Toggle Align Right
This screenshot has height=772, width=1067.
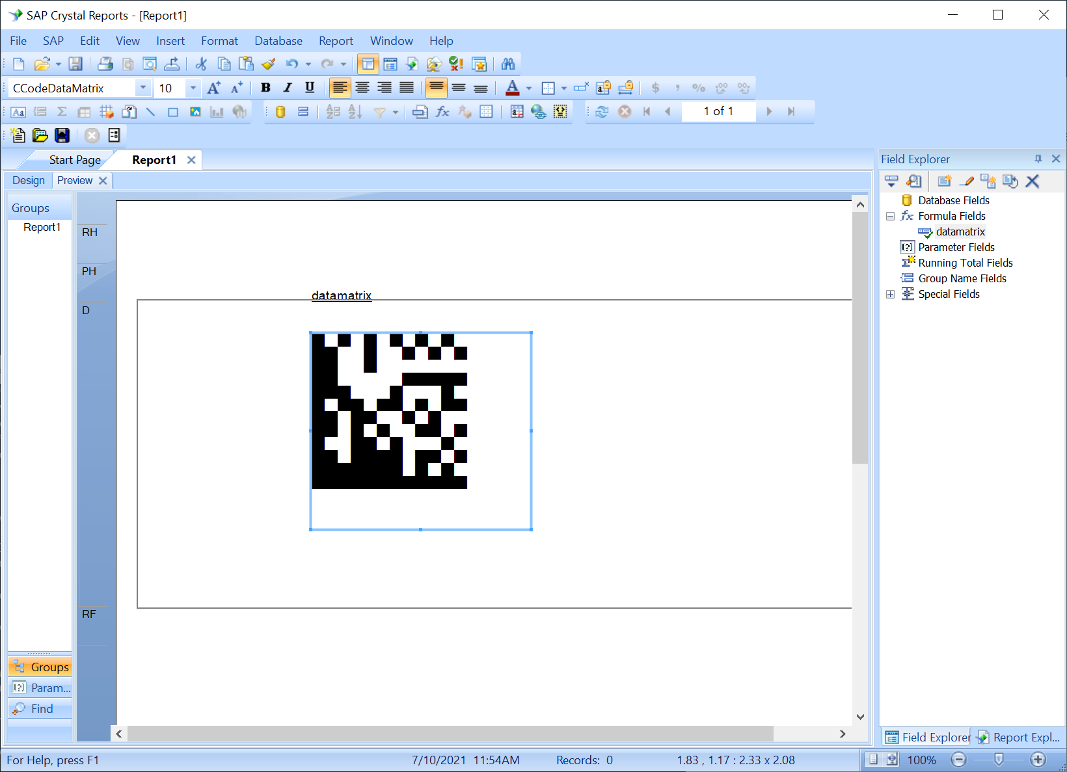coord(385,88)
